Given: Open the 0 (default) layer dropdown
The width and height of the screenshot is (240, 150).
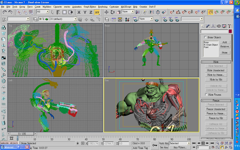Looking at the screenshot, I should tap(75, 19).
